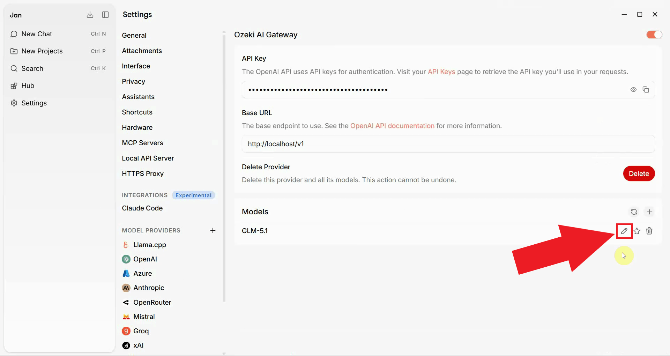The image size is (670, 356).
Task: Add a new model with plus icon
Action: click(649, 212)
